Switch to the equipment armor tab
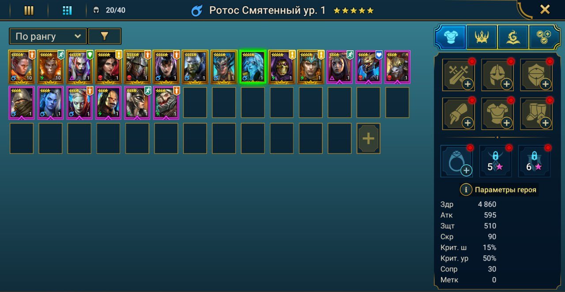565x292 pixels. 451,37
